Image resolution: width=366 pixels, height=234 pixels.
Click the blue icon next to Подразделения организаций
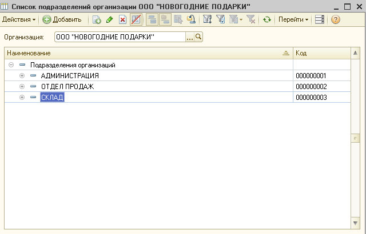(x=22, y=64)
